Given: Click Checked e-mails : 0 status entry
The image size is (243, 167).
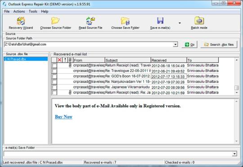Looking at the screenshot, I should click(x=180, y=162).
